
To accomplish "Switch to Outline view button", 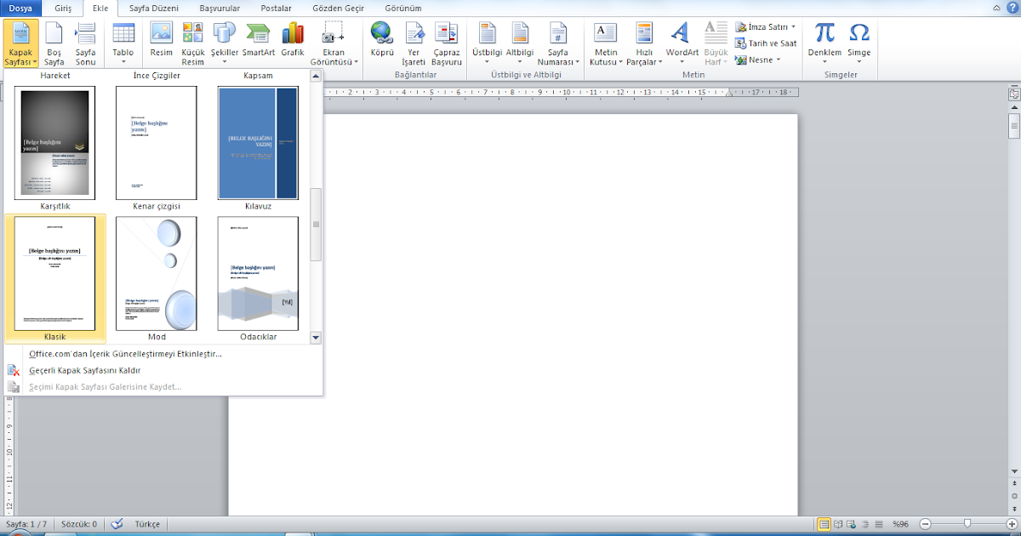I will [865, 524].
